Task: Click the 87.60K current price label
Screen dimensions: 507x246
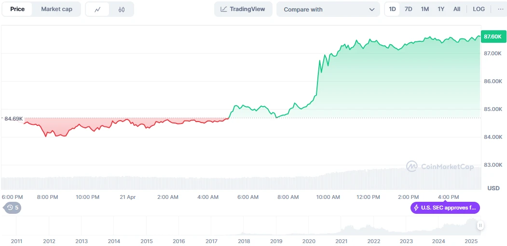Action: click(x=493, y=37)
